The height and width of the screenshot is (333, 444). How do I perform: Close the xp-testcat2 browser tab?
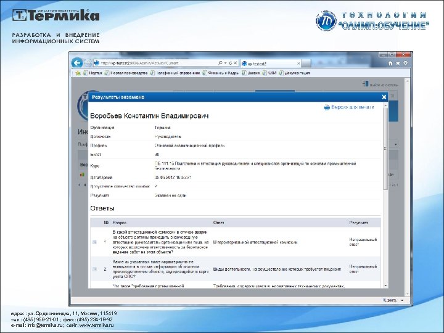[298, 64]
